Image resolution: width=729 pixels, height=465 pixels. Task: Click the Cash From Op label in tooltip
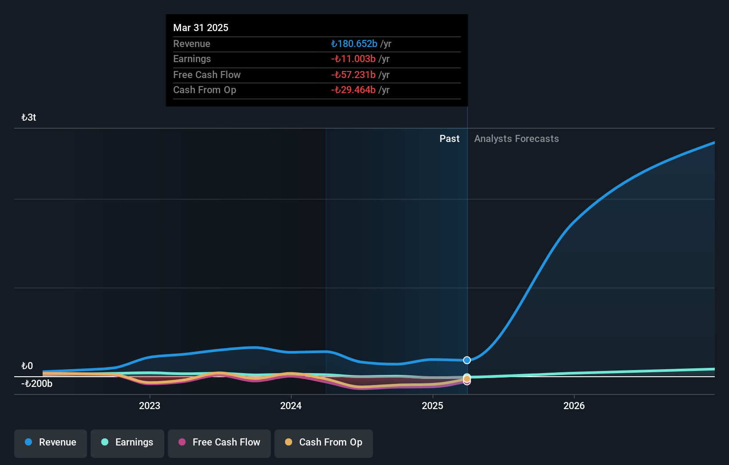coord(205,90)
